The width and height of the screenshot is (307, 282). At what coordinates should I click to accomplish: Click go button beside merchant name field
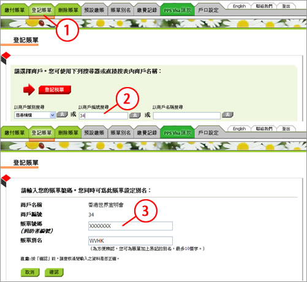[227, 115]
